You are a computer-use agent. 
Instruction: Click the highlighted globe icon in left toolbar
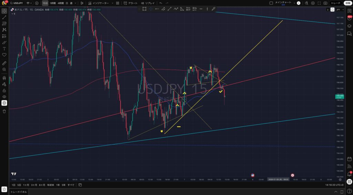pyautogui.click(x=4, y=103)
